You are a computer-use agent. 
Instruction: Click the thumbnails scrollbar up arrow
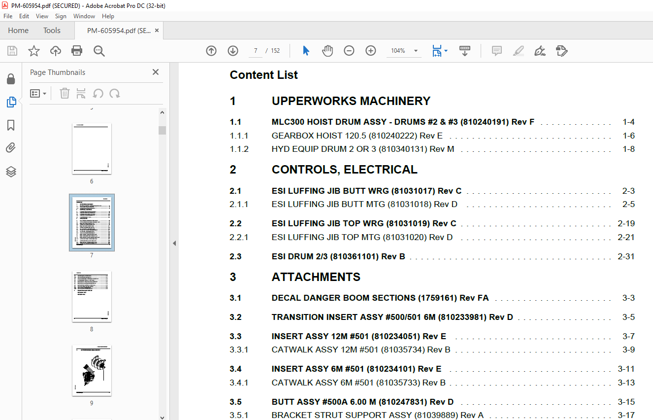pyautogui.click(x=162, y=112)
